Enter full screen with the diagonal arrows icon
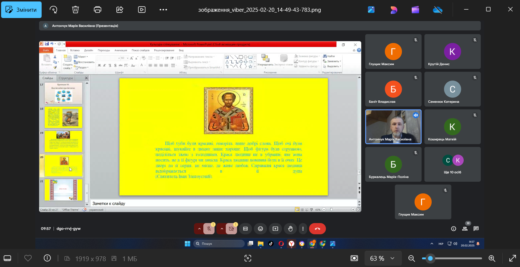The height and width of the screenshot is (267, 520). tap(512, 258)
